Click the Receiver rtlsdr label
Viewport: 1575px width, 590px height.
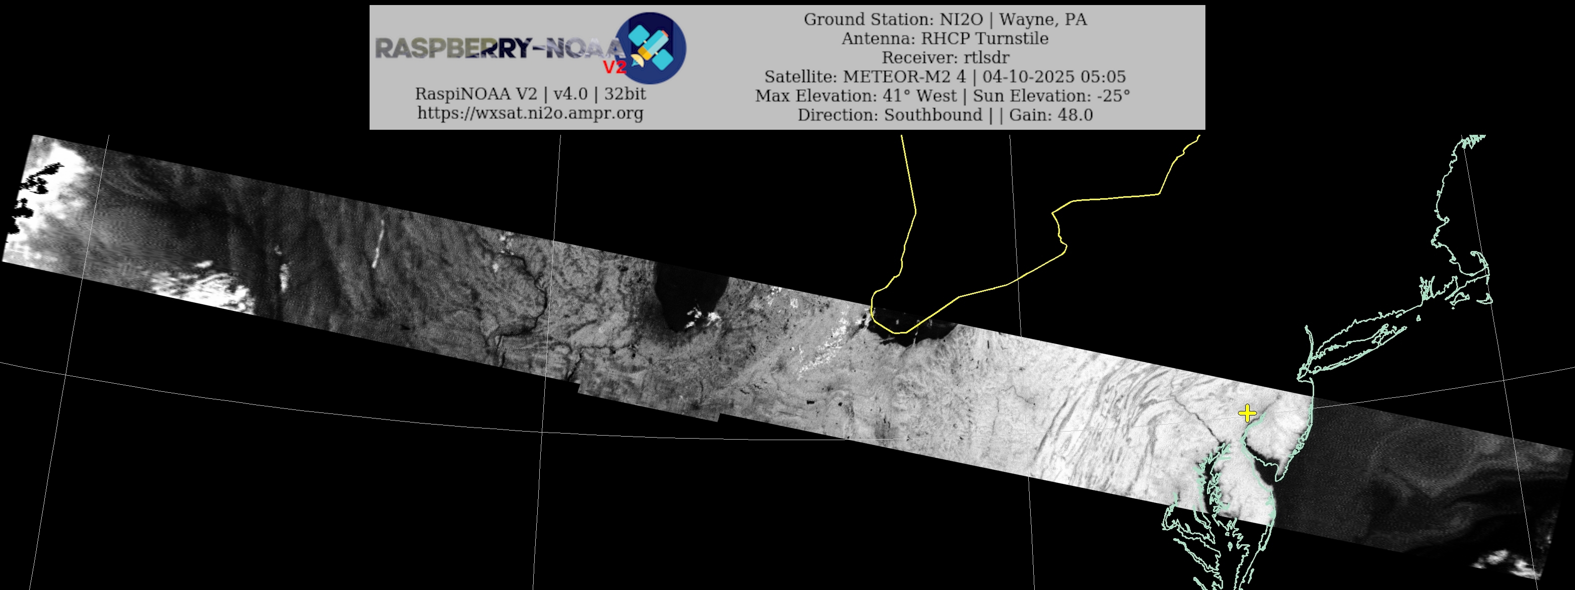pyautogui.click(x=945, y=57)
